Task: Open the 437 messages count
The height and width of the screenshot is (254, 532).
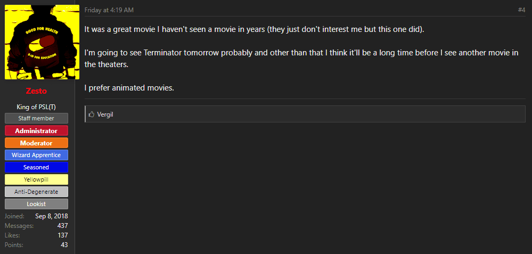Action: [x=62, y=226]
